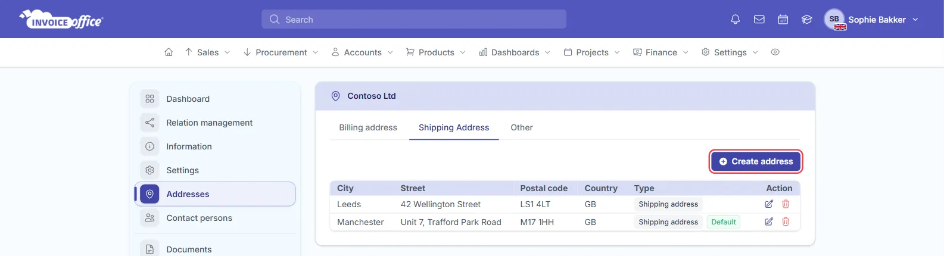Click the SB user avatar
The width and height of the screenshot is (944, 256).
coord(834,19)
